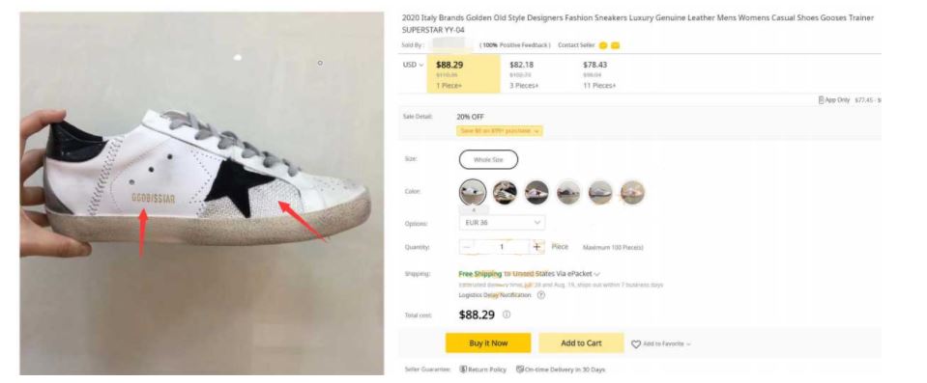Image resolution: width=927 pixels, height=383 pixels.
Task: Open the Logistics Delay Notification help icon
Action: pos(541,295)
